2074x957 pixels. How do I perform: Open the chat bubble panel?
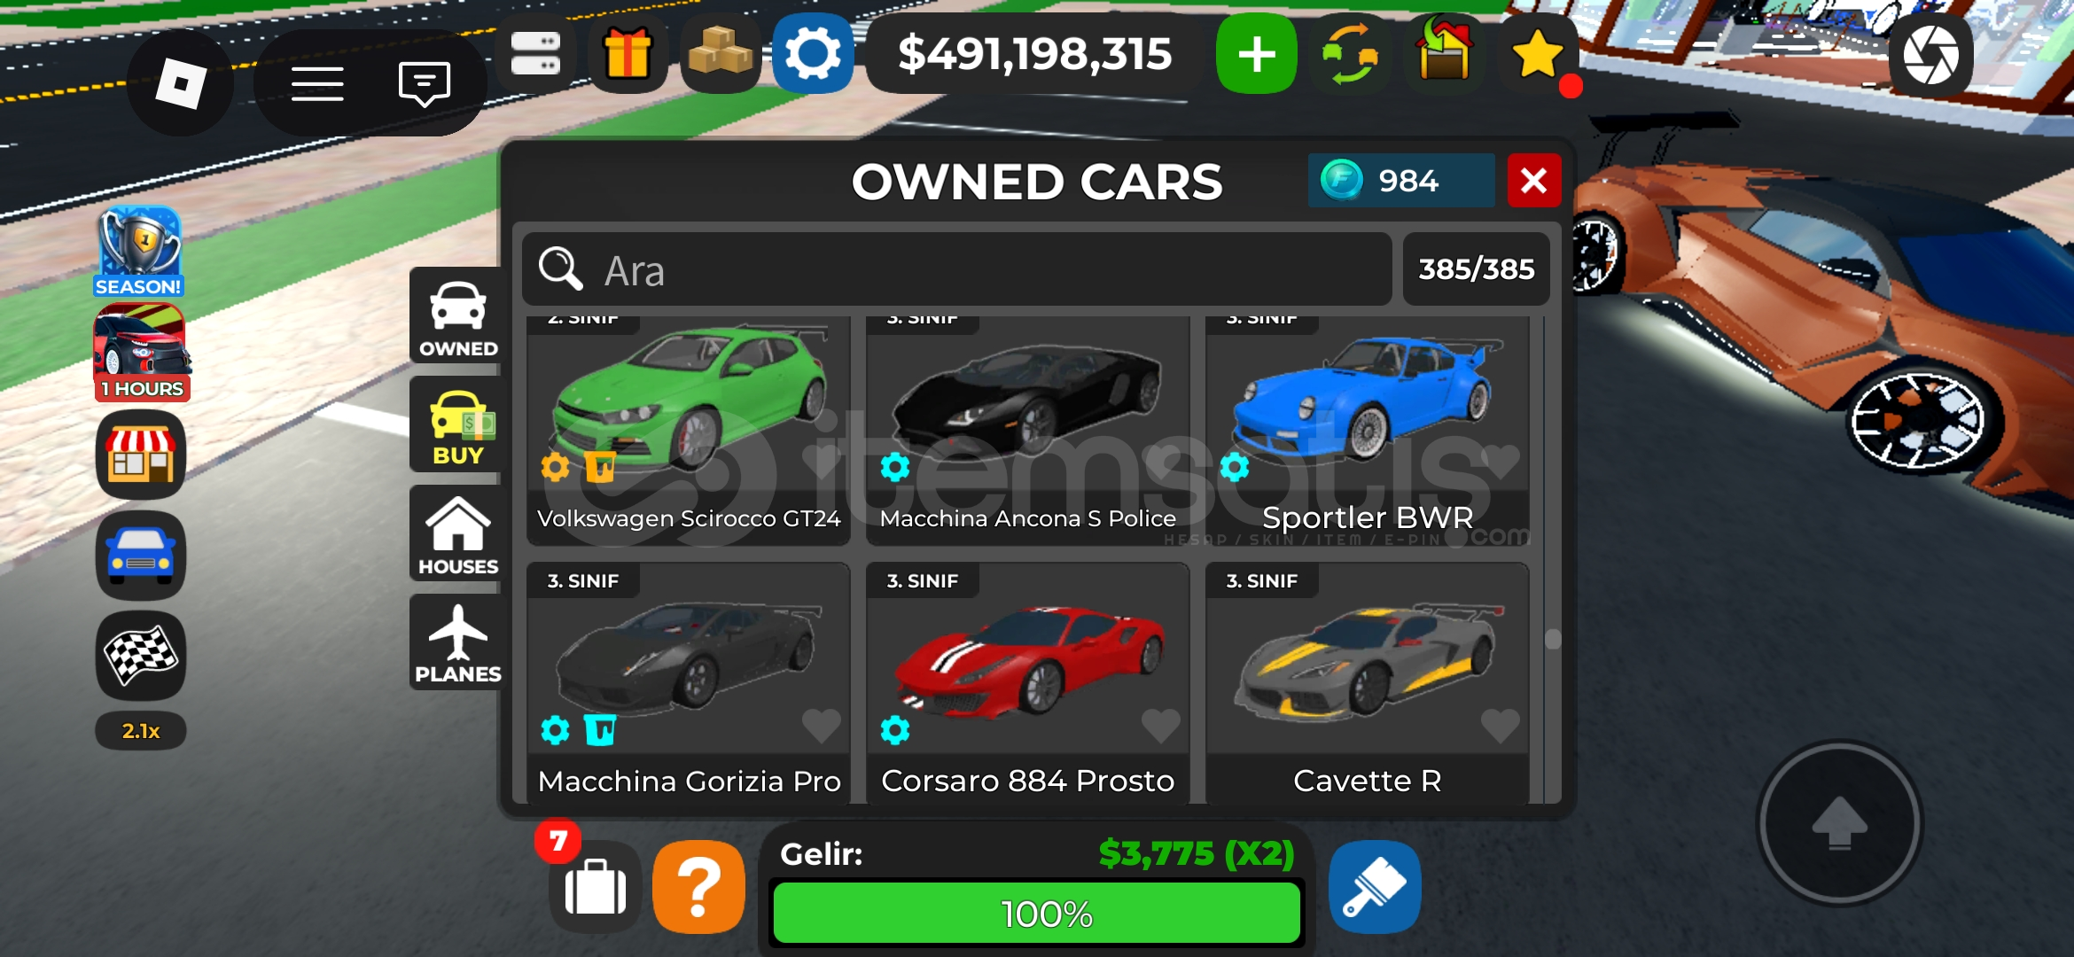point(425,84)
